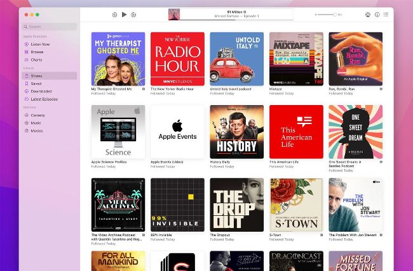Screen dimensions: 413x271
Task: Open the Comedy station
Action: point(37,115)
